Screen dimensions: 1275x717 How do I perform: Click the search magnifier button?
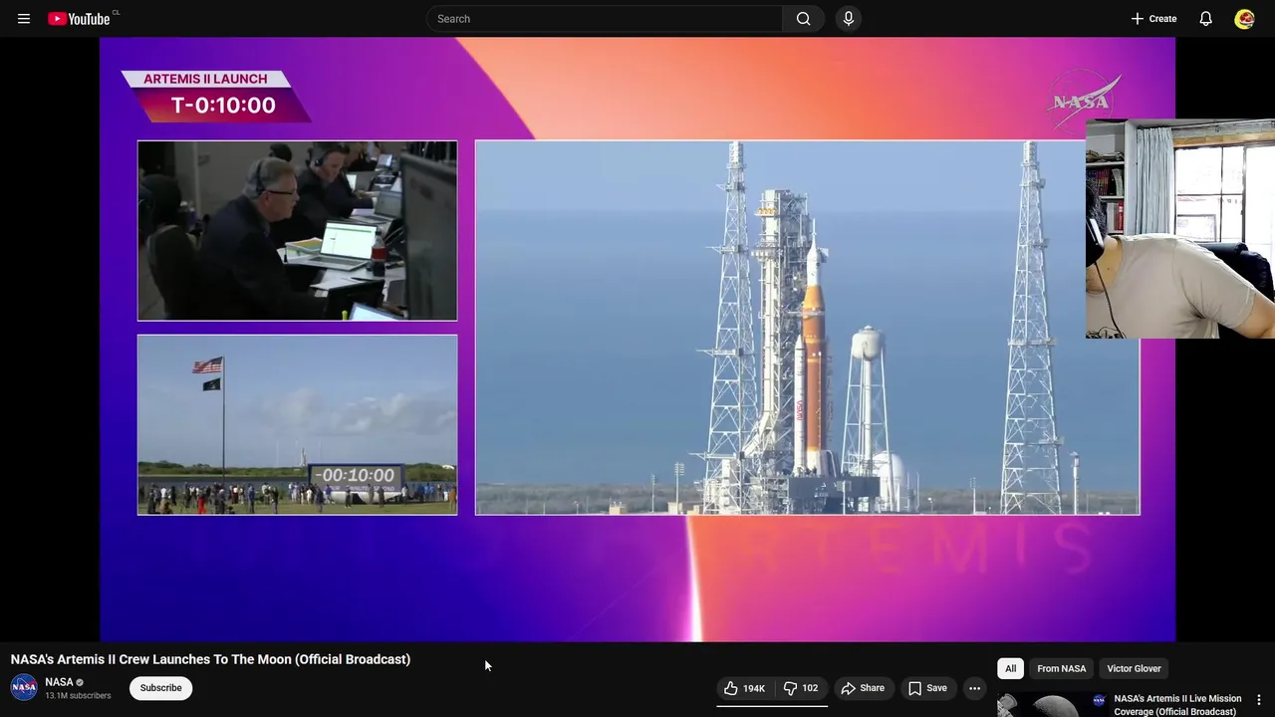pos(803,19)
